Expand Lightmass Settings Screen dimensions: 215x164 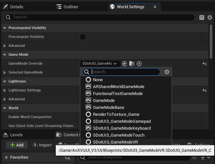(x=5, y=90)
